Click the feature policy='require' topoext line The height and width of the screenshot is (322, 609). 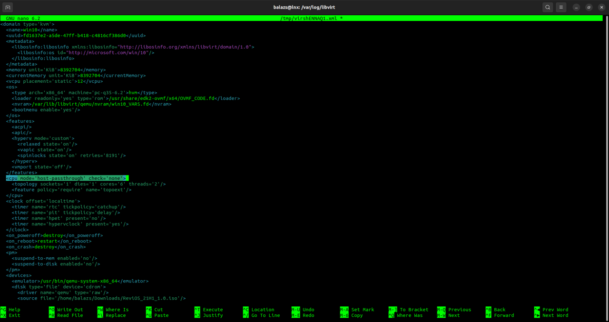tap(71, 190)
